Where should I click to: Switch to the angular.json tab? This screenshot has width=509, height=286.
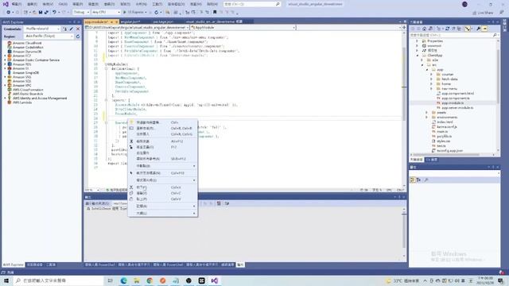pyautogui.click(x=130, y=21)
